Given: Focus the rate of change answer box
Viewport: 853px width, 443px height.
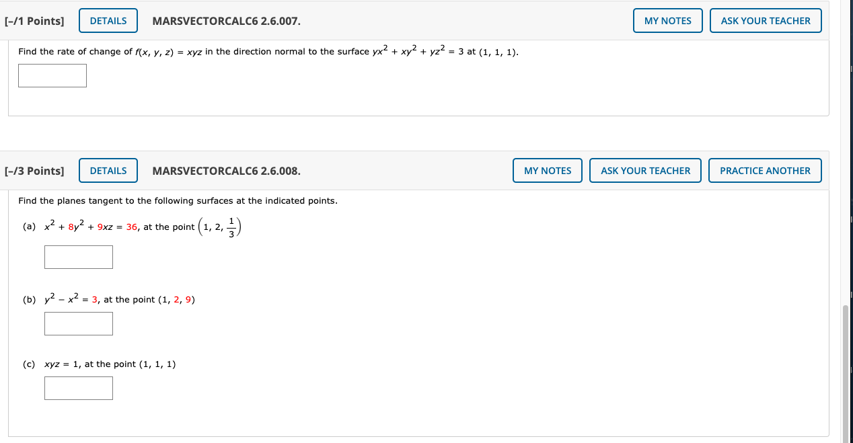Looking at the screenshot, I should [x=52, y=75].
